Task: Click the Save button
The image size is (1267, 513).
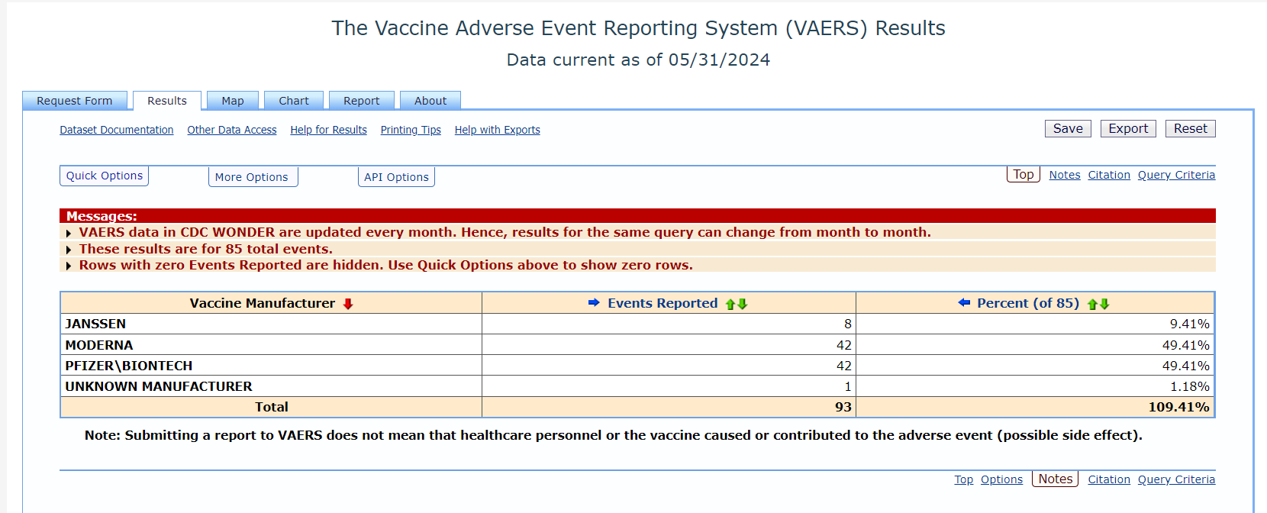Action: click(x=1068, y=129)
